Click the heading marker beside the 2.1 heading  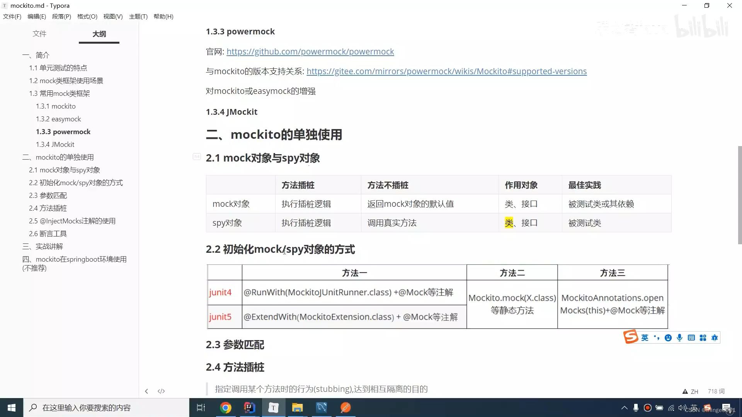[197, 157]
